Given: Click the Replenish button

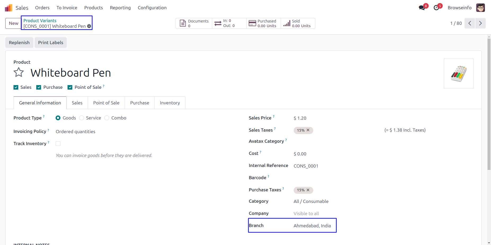Looking at the screenshot, I should [19, 43].
